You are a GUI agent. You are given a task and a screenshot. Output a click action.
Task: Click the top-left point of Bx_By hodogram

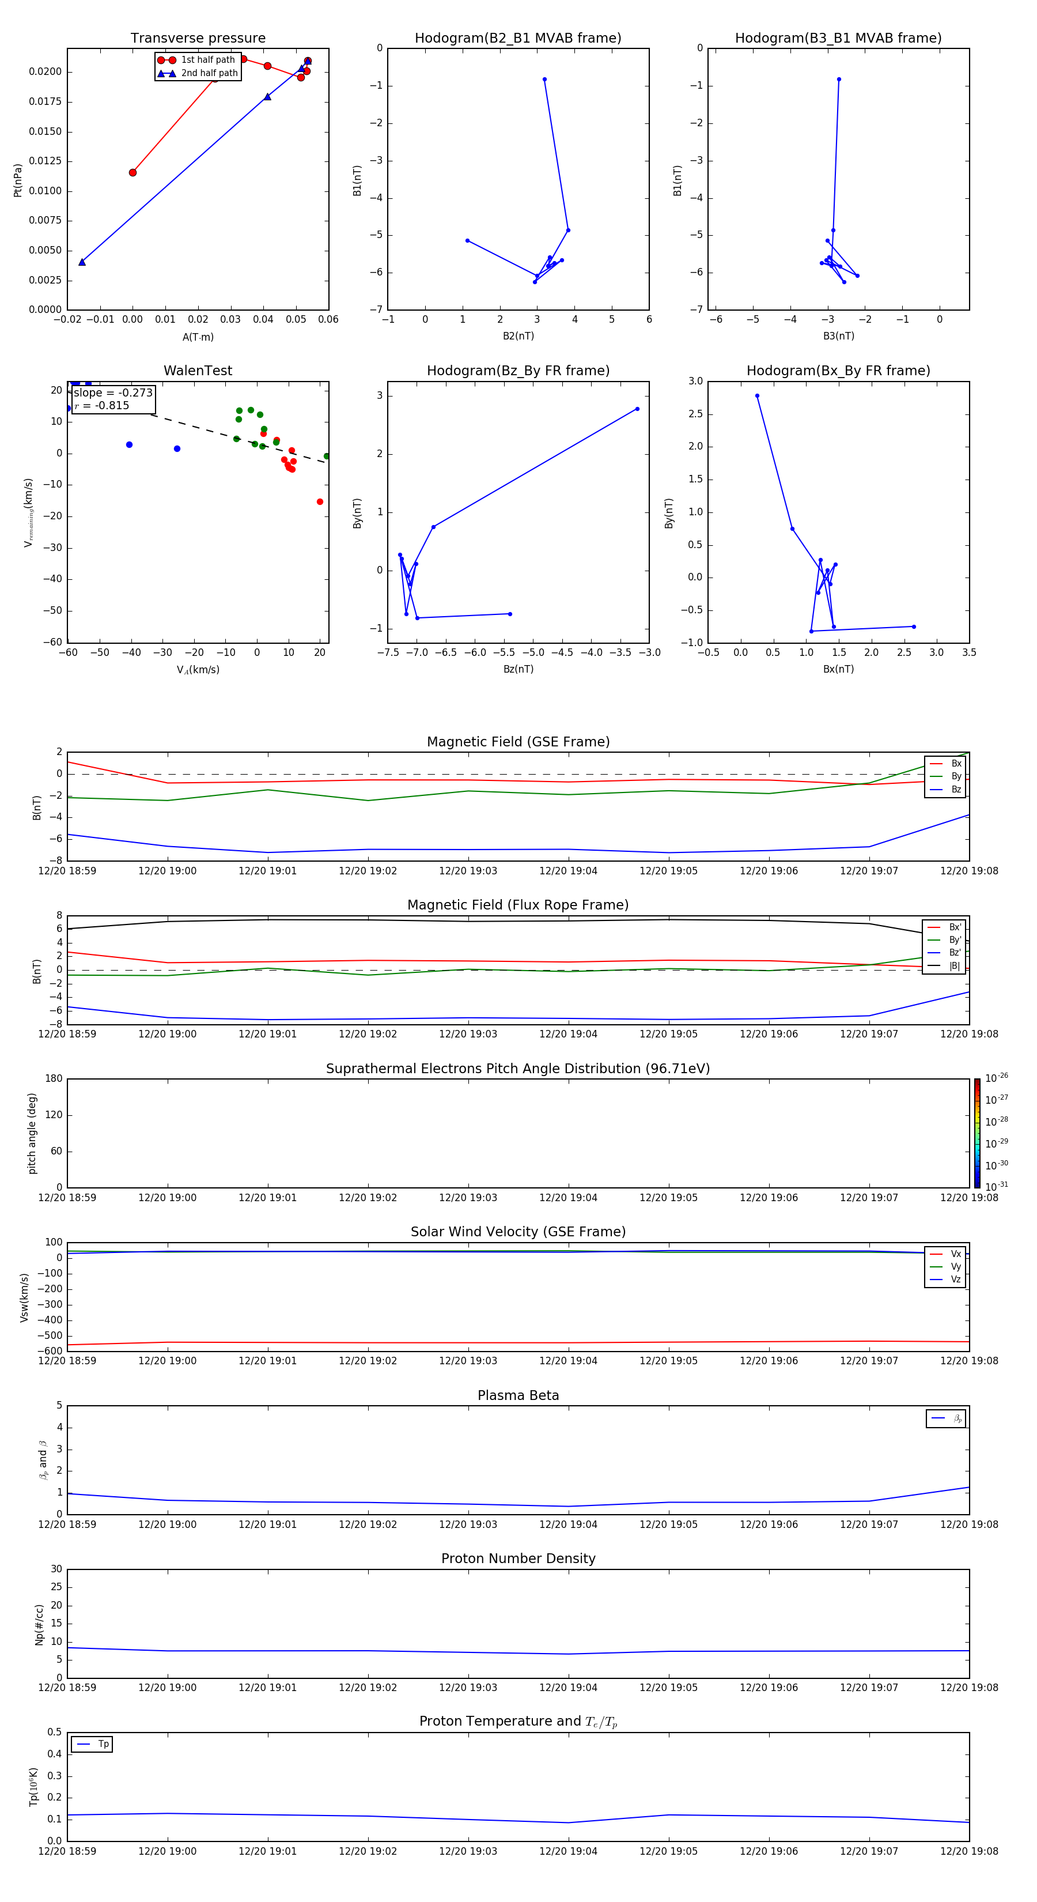point(757,396)
